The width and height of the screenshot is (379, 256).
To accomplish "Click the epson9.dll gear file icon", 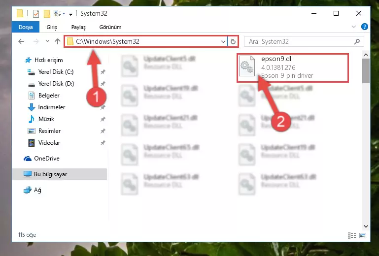I will (x=247, y=66).
